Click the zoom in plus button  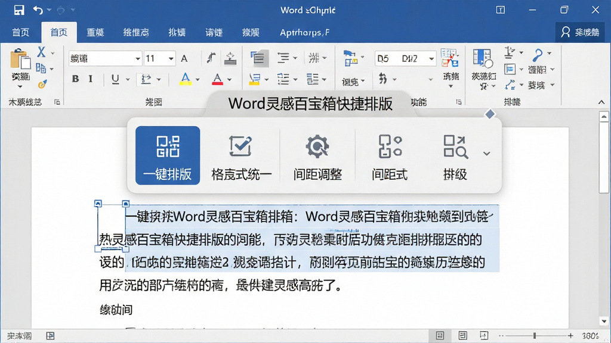point(570,336)
